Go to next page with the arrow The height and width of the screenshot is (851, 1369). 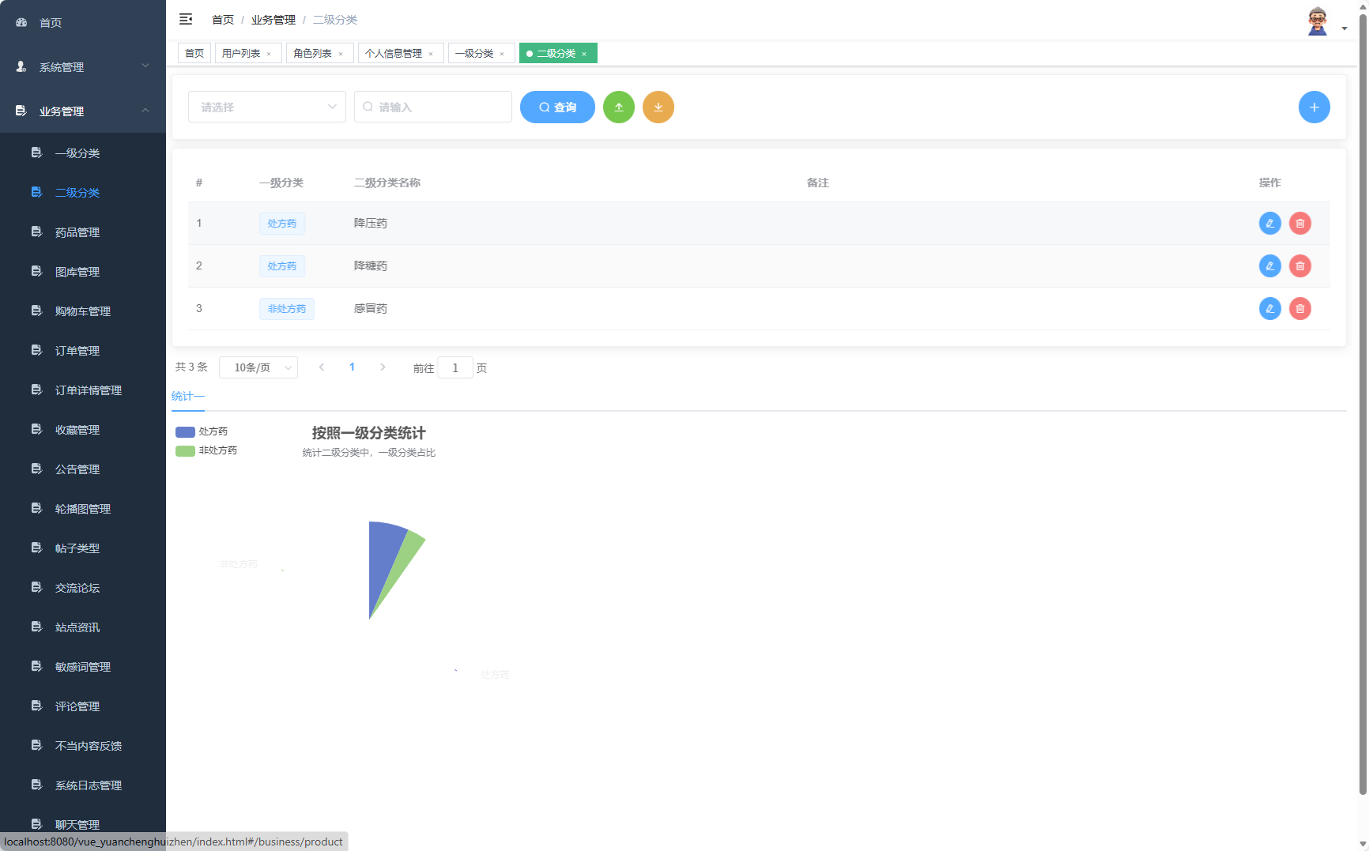tap(383, 367)
